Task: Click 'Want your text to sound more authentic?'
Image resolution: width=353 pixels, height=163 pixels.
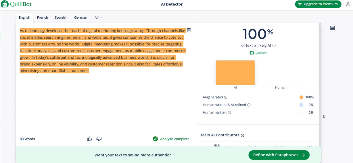Action: point(133,155)
